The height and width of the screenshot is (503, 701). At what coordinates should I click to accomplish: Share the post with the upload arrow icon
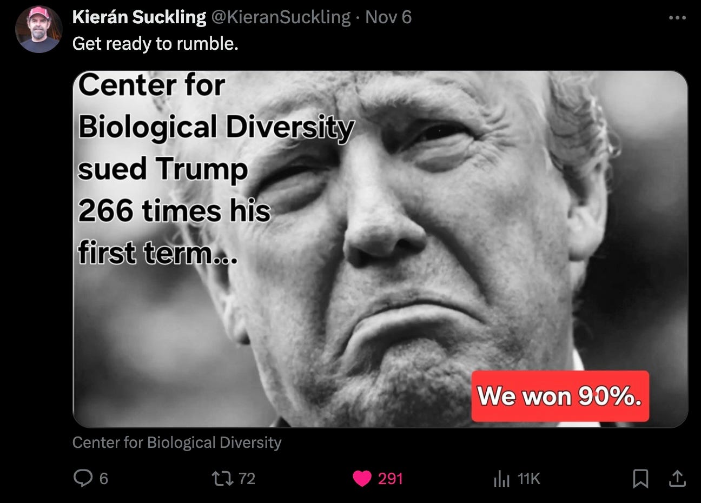pos(677,478)
